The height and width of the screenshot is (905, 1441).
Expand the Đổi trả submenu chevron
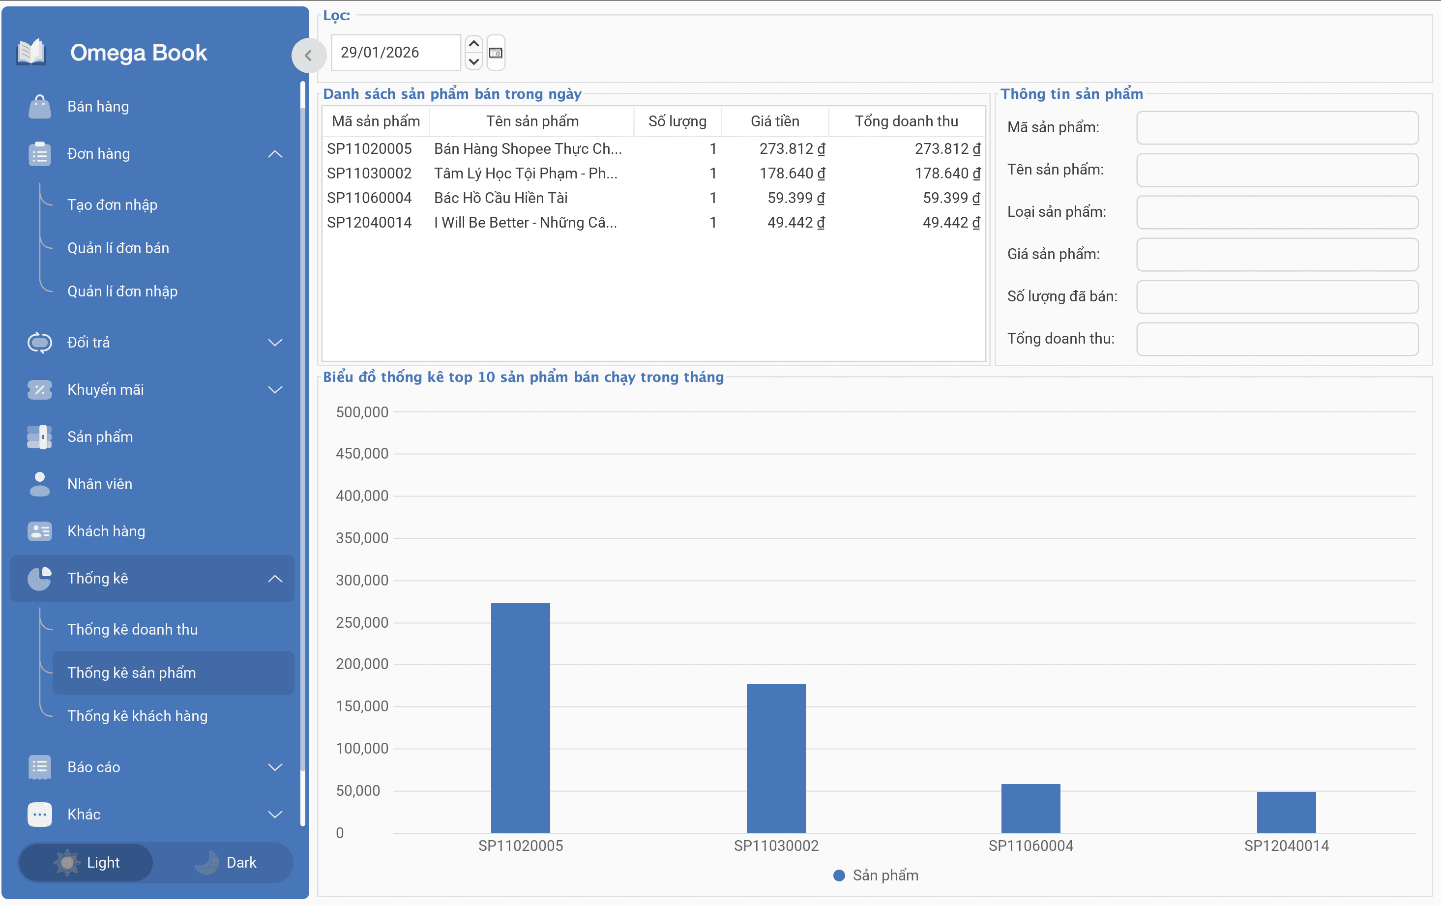pyautogui.click(x=275, y=342)
